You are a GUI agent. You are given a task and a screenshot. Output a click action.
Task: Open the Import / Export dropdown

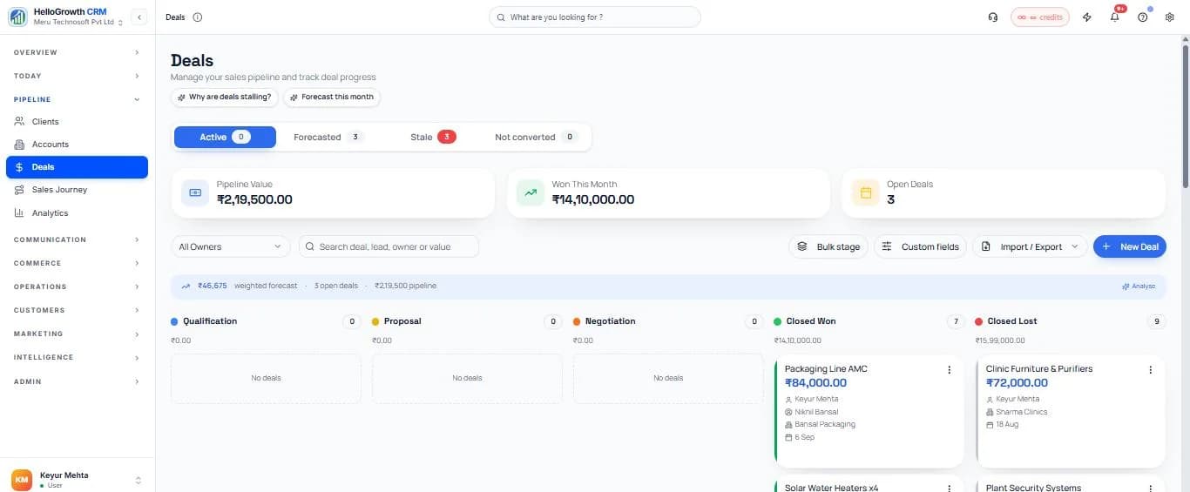[x=1030, y=246]
